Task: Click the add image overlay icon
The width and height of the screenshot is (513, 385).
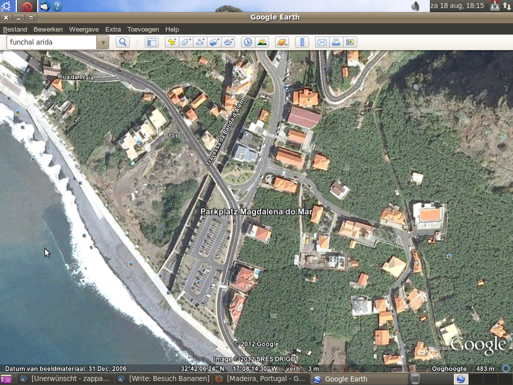Action: [x=214, y=42]
